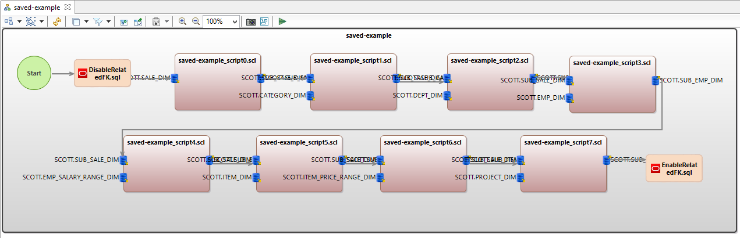
Task: Select the green Start node
Action: coord(34,74)
